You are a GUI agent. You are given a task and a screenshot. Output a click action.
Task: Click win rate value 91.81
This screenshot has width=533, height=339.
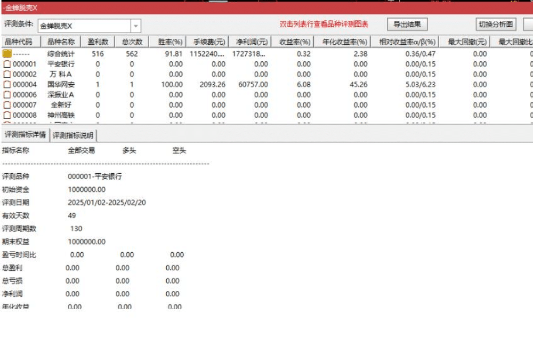pyautogui.click(x=174, y=54)
